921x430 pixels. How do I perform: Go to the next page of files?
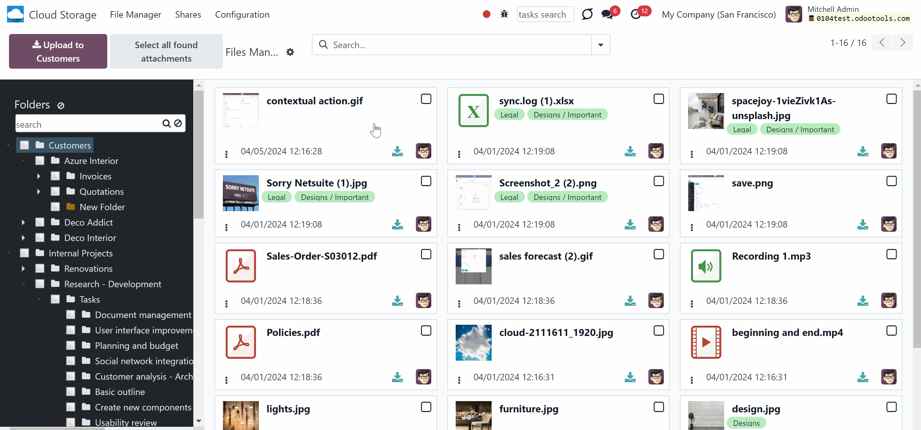[903, 43]
